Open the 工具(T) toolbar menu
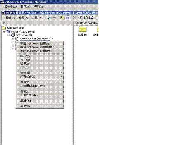Screen dimensions: 176x155 36,18
